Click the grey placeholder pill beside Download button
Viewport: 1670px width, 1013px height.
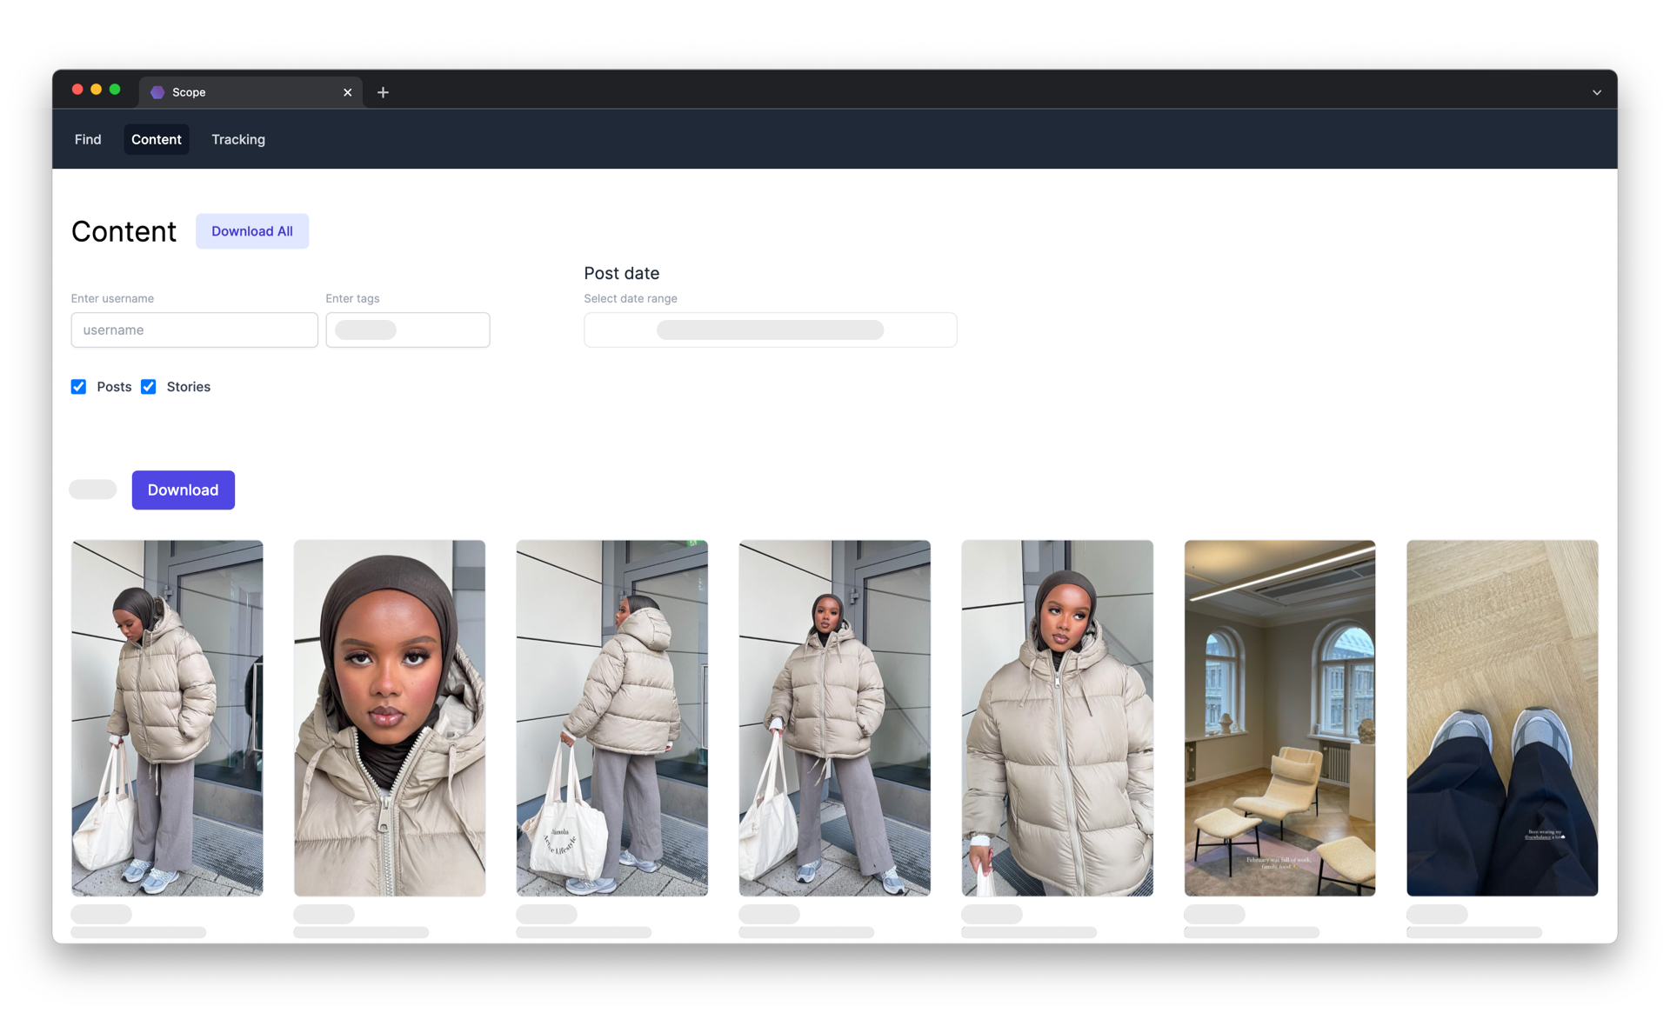click(x=93, y=490)
